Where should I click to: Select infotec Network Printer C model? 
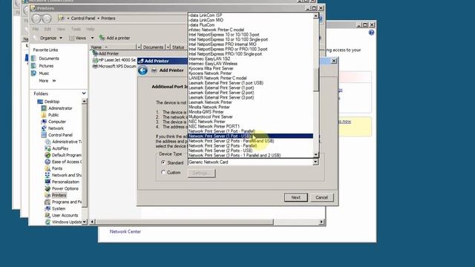click(250, 30)
